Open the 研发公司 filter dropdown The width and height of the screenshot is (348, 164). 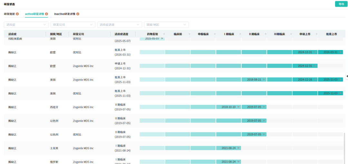coord(73,25)
